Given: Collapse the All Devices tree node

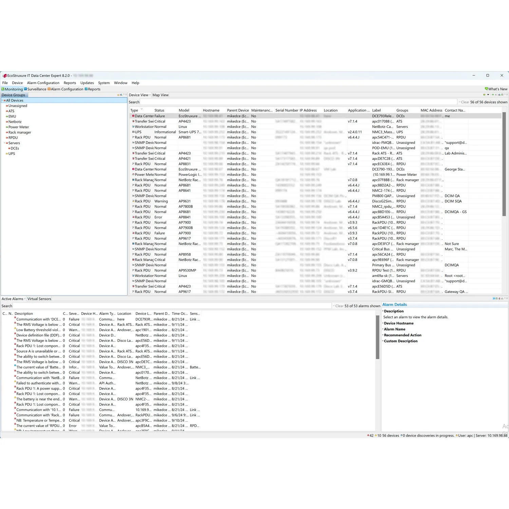Looking at the screenshot, I should click(x=2, y=100).
